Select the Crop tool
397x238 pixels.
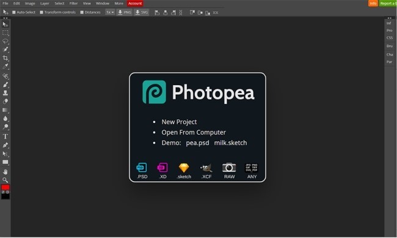pos(5,58)
